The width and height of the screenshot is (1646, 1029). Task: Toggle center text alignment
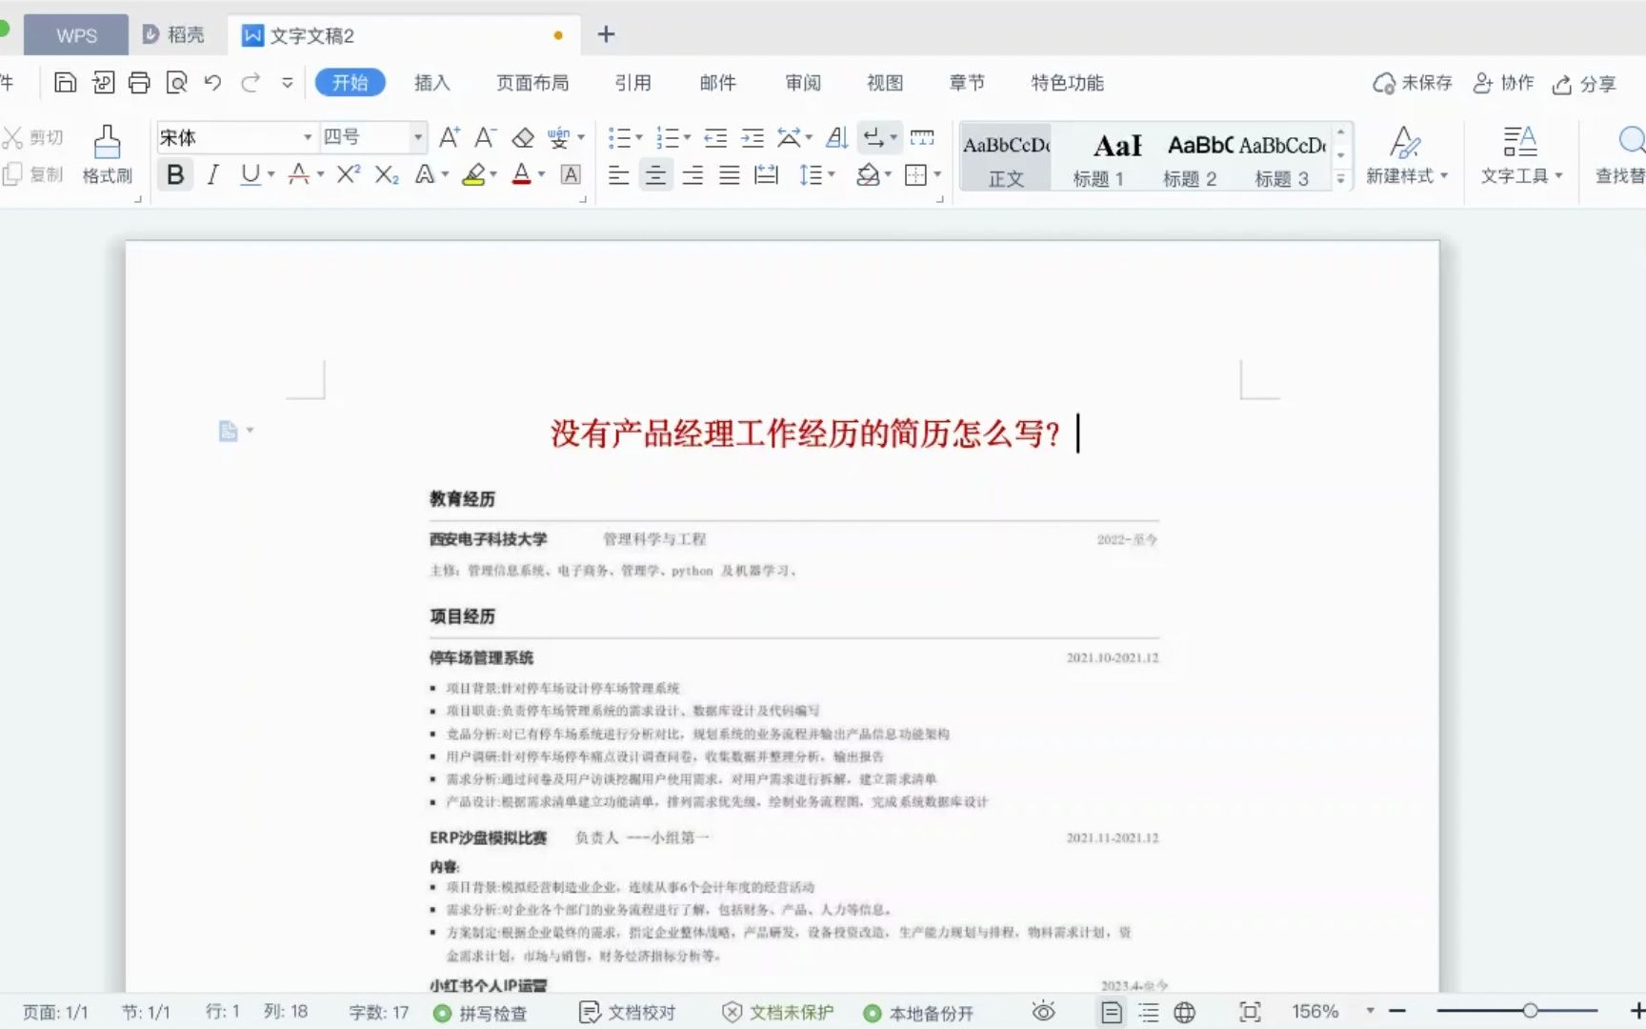pyautogui.click(x=655, y=174)
